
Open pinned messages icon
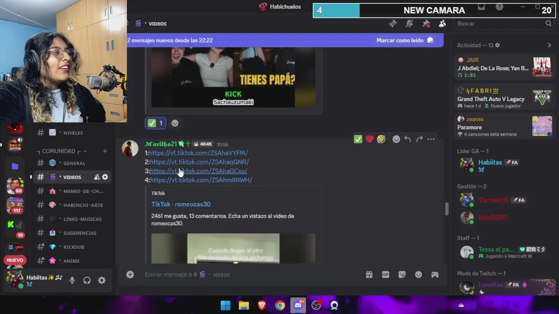[426, 24]
